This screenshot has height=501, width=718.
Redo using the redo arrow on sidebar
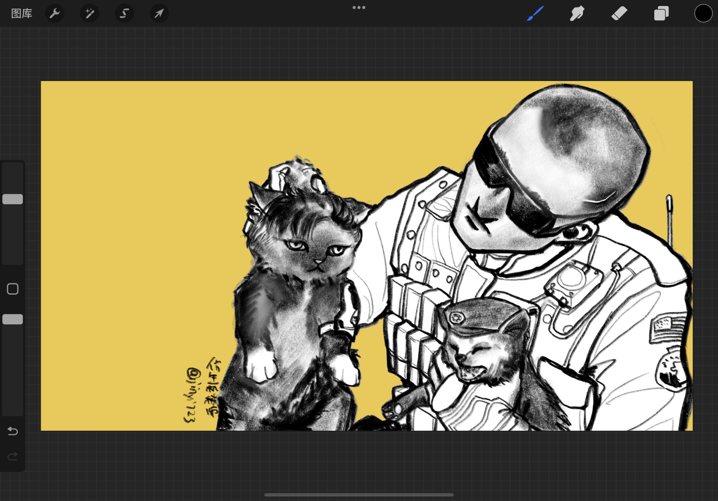click(x=13, y=456)
